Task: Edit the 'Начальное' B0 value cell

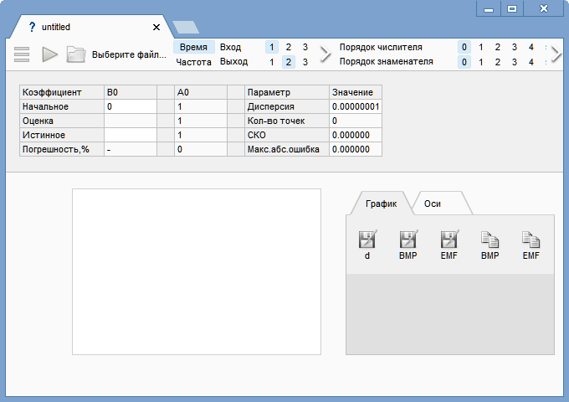Action: click(131, 106)
